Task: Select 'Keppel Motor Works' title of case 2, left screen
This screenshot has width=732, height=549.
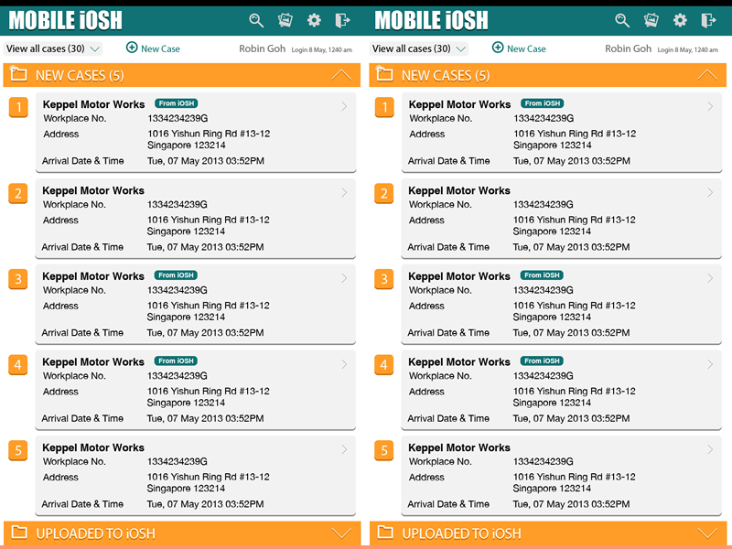Action: 93,190
